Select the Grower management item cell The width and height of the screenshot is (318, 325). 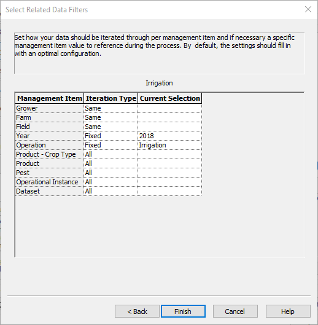click(x=50, y=108)
